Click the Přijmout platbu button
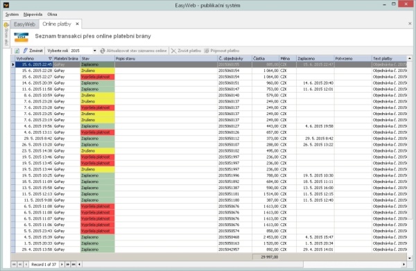This screenshot has width=416, height=271. tap(222, 51)
